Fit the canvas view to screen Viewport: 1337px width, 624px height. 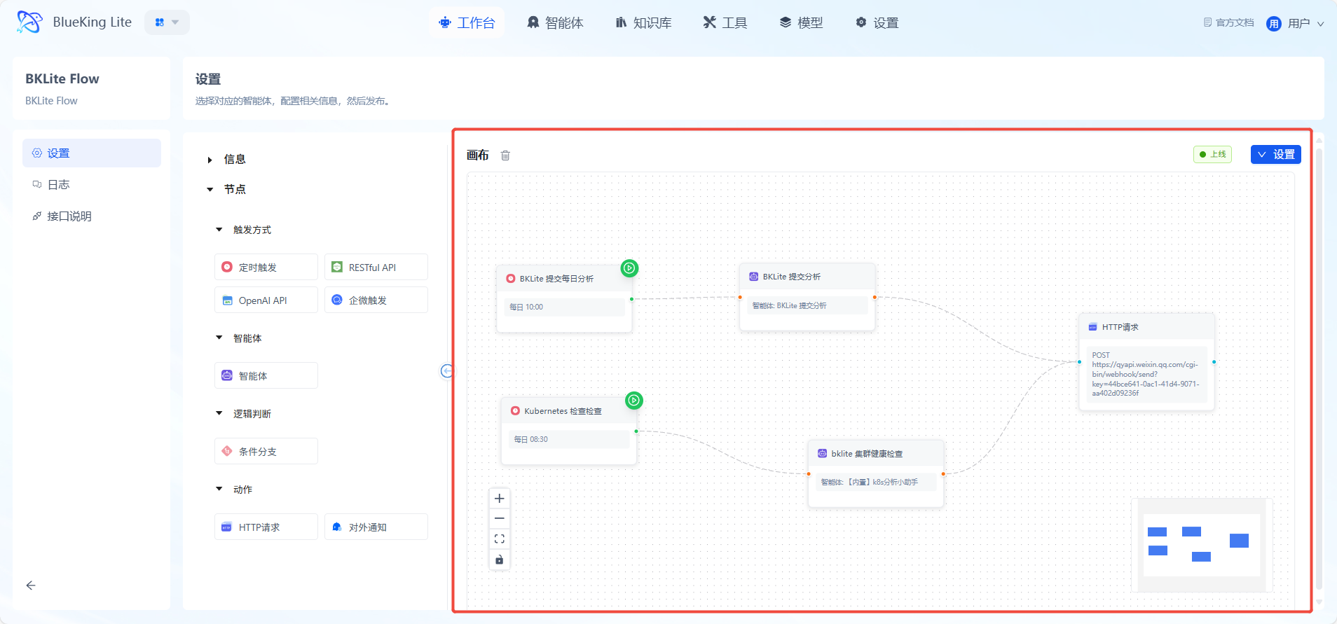[500, 539]
